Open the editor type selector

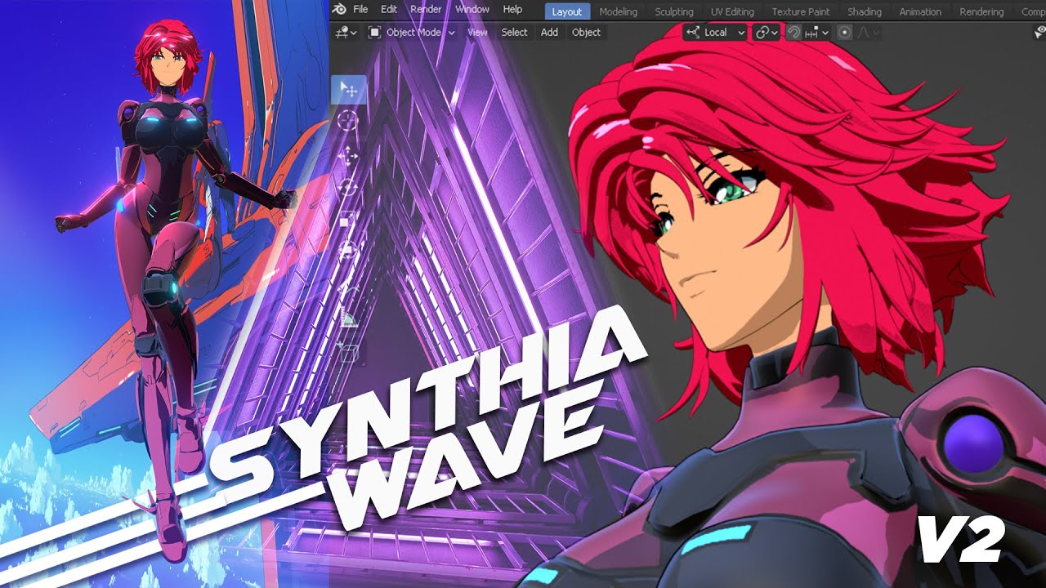346,33
